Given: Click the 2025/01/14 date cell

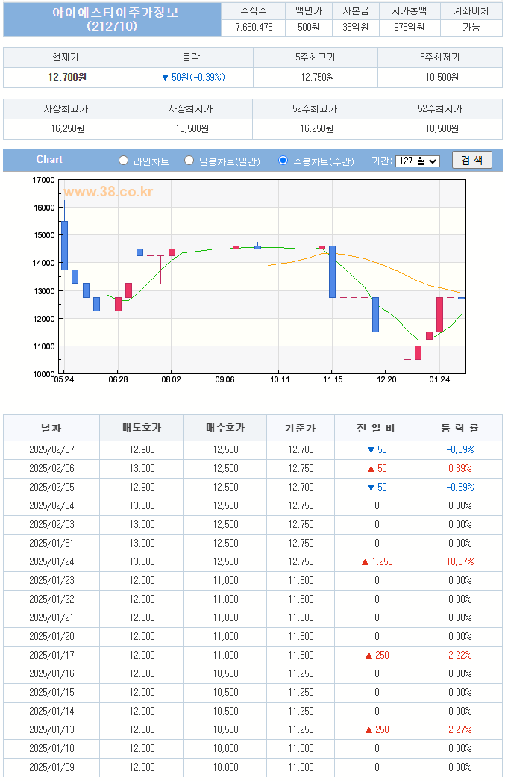Looking at the screenshot, I should 51,712.
